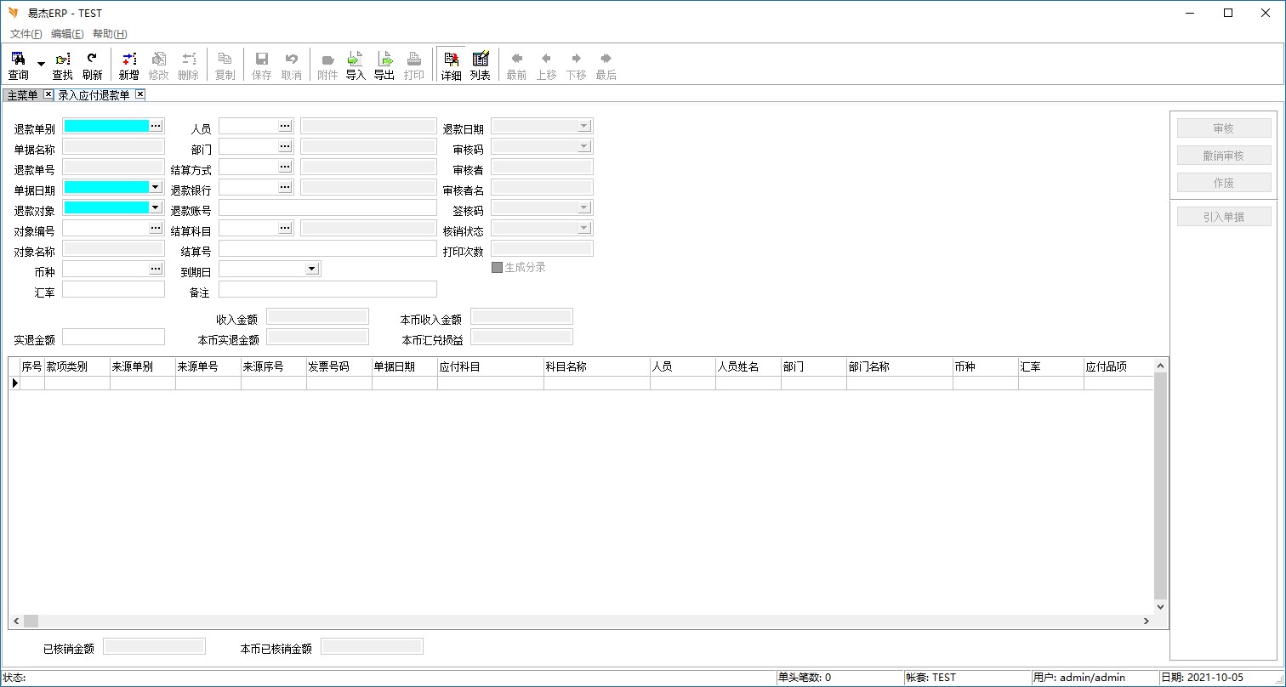The width and height of the screenshot is (1286, 687).
Task: Open the 退款对象 dropdown list
Action: 156,207
